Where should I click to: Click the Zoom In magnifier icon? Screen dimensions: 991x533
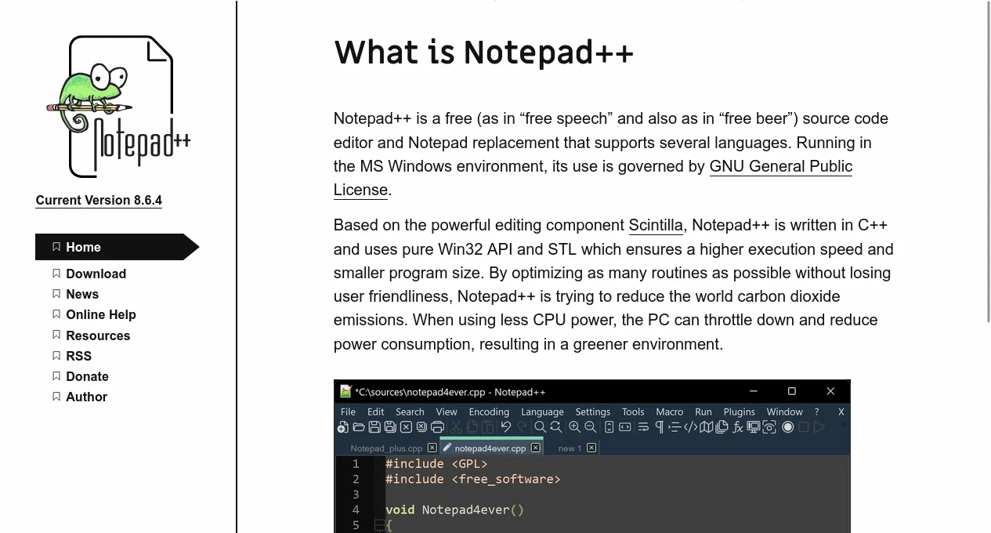(574, 427)
